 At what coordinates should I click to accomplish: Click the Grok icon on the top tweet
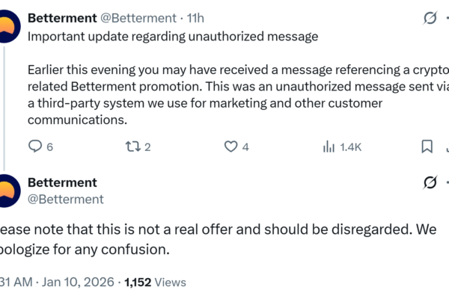[x=430, y=17]
